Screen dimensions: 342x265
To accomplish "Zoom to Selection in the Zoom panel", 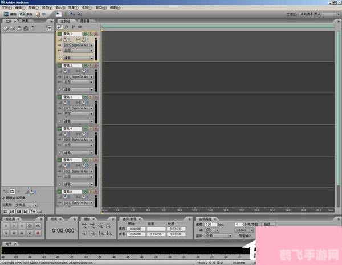I will point(108,226).
